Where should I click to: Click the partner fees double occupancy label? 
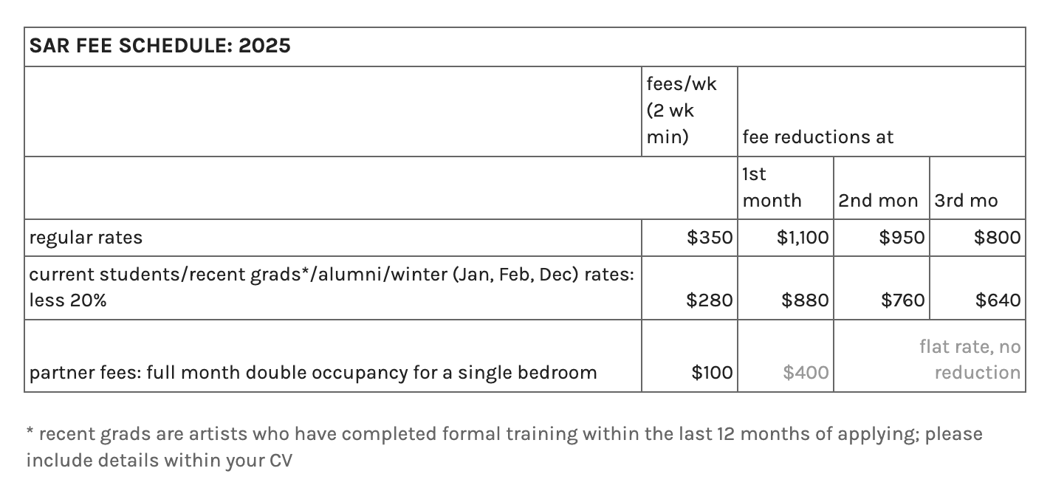[x=313, y=373]
